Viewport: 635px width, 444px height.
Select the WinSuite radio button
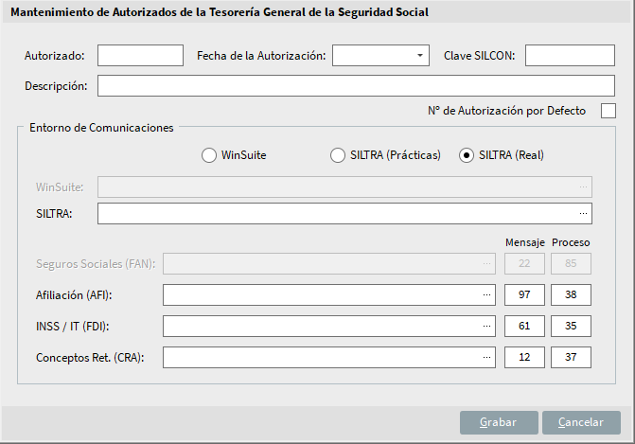209,155
